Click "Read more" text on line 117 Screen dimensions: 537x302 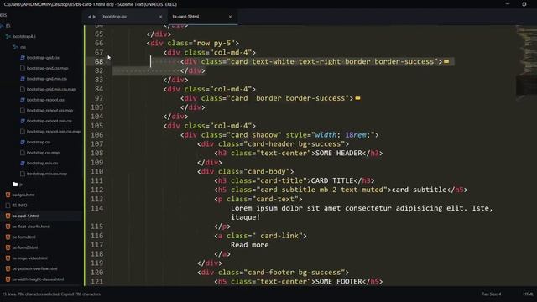click(250, 245)
